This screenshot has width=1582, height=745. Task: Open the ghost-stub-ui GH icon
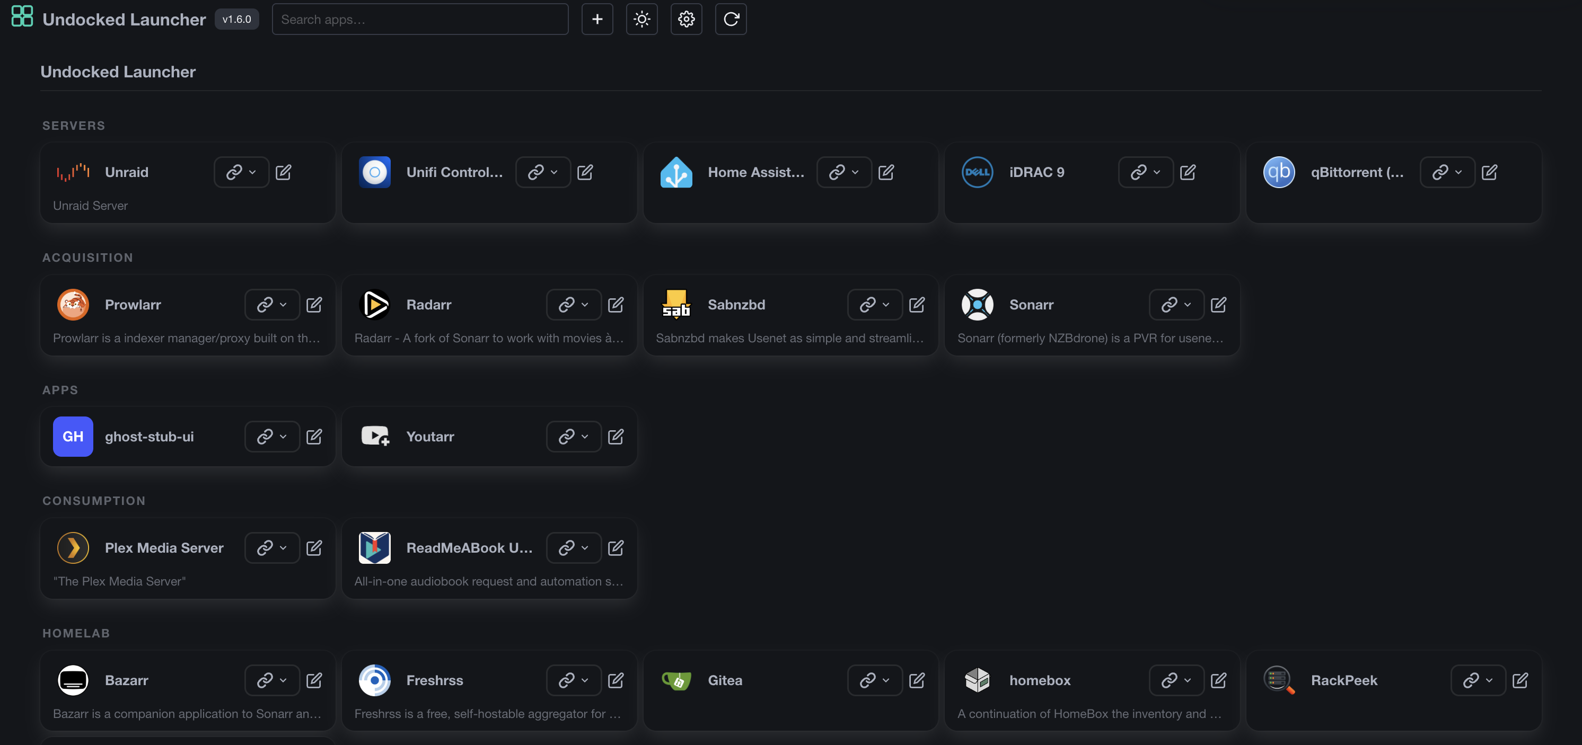(x=73, y=436)
